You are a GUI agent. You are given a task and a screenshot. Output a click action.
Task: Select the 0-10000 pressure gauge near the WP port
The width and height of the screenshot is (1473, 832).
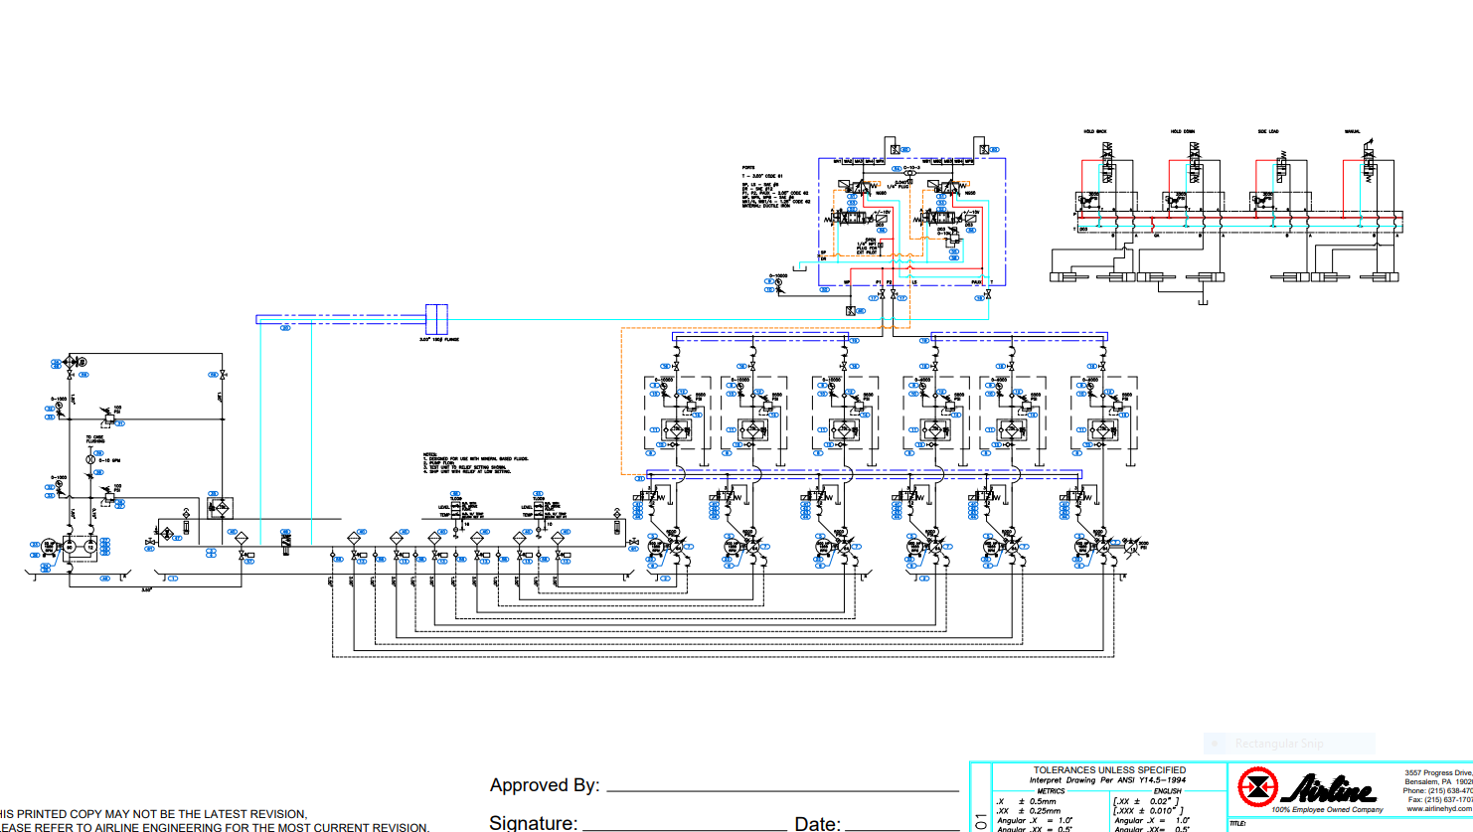(778, 282)
